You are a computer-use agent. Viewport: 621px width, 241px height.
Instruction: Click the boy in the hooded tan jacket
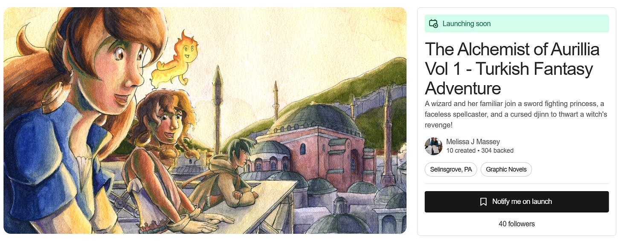click(x=226, y=175)
